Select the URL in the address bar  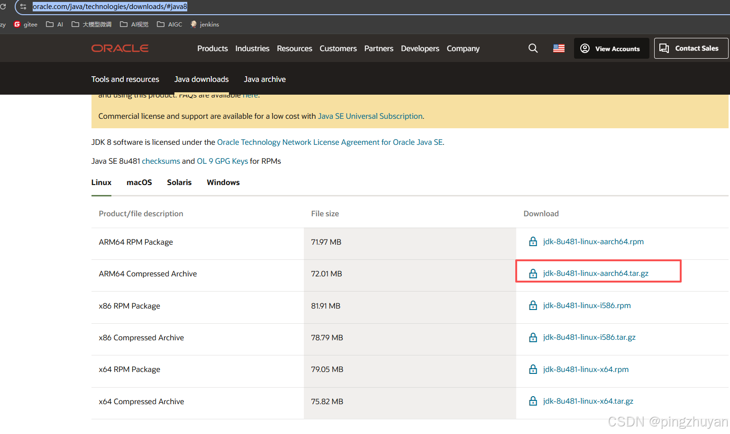point(110,7)
